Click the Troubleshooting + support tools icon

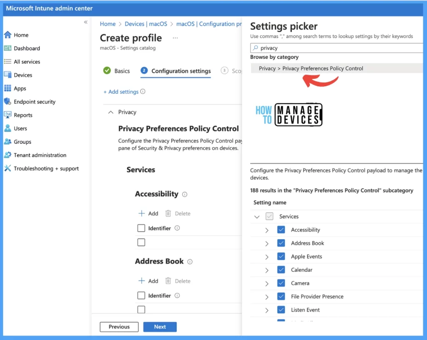(8, 168)
